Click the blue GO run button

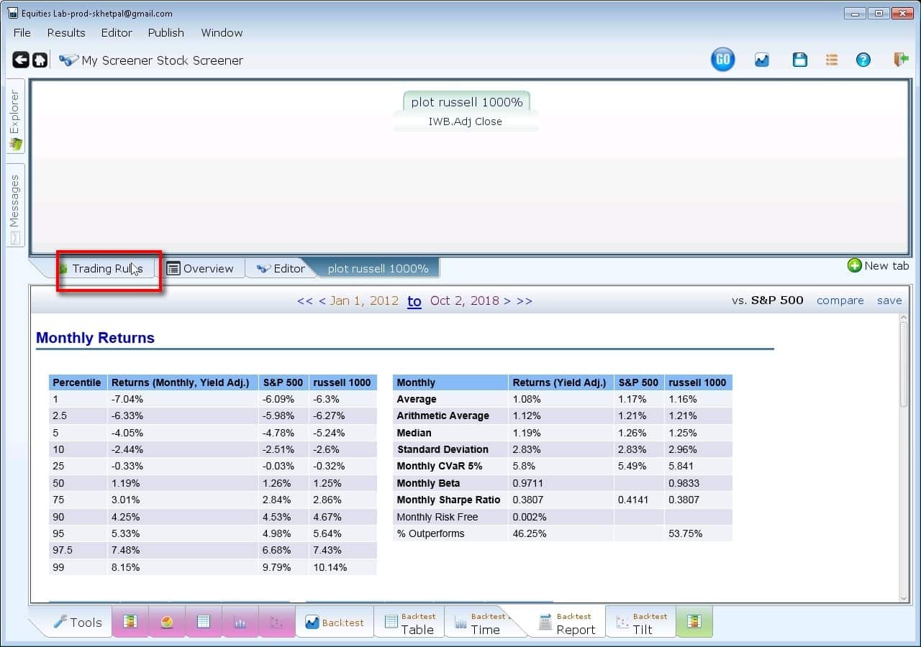point(722,60)
